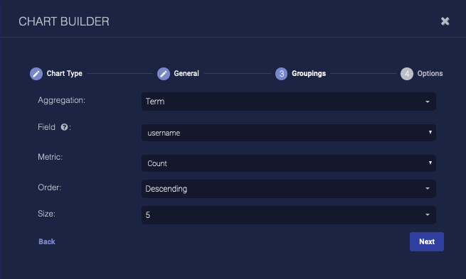Viewport: 466px width, 279px height.
Task: Open the Field dropdown showing username
Action: click(289, 133)
